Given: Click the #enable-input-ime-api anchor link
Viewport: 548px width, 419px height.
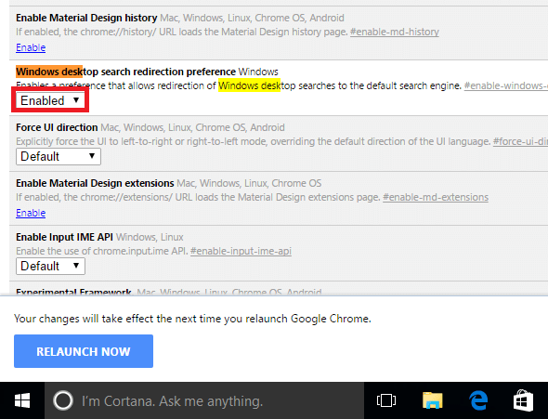Looking at the screenshot, I should (x=241, y=251).
